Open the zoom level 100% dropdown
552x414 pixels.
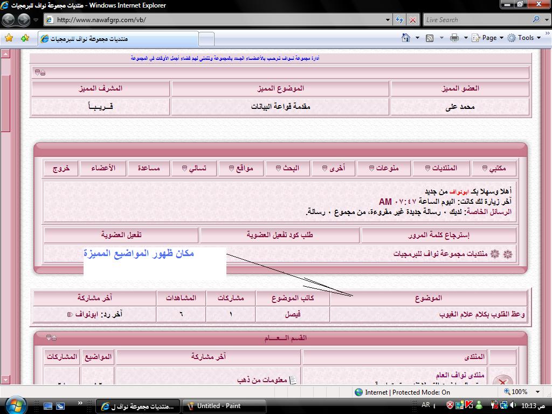click(523, 392)
